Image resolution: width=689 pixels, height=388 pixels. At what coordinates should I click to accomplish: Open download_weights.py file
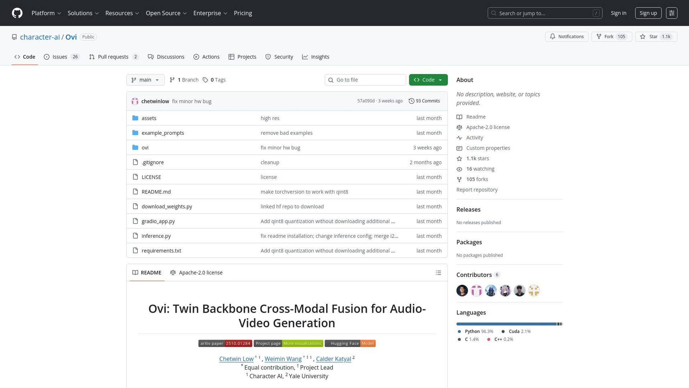167,206
